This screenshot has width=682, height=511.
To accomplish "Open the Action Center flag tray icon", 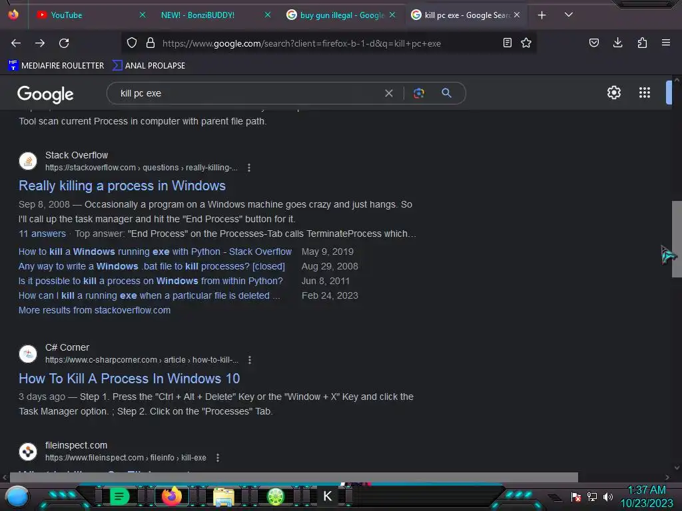I will coord(576,496).
